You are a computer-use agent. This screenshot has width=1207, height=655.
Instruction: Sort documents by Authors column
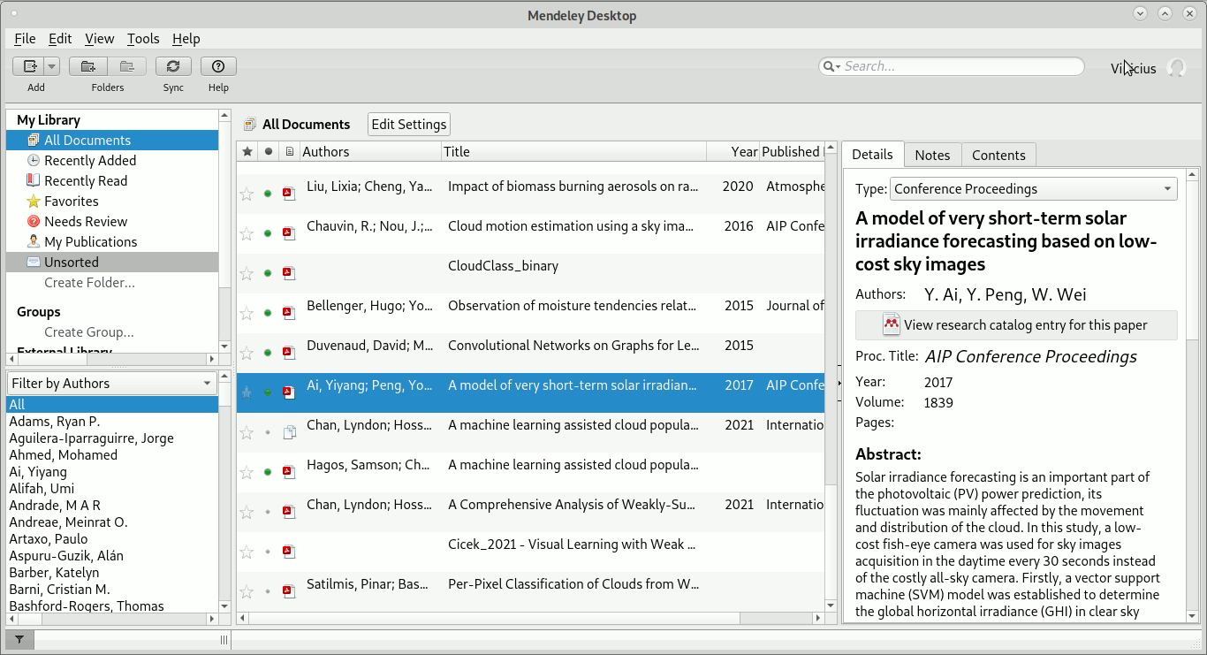click(371, 152)
